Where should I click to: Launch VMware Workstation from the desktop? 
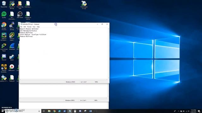pos(4,68)
